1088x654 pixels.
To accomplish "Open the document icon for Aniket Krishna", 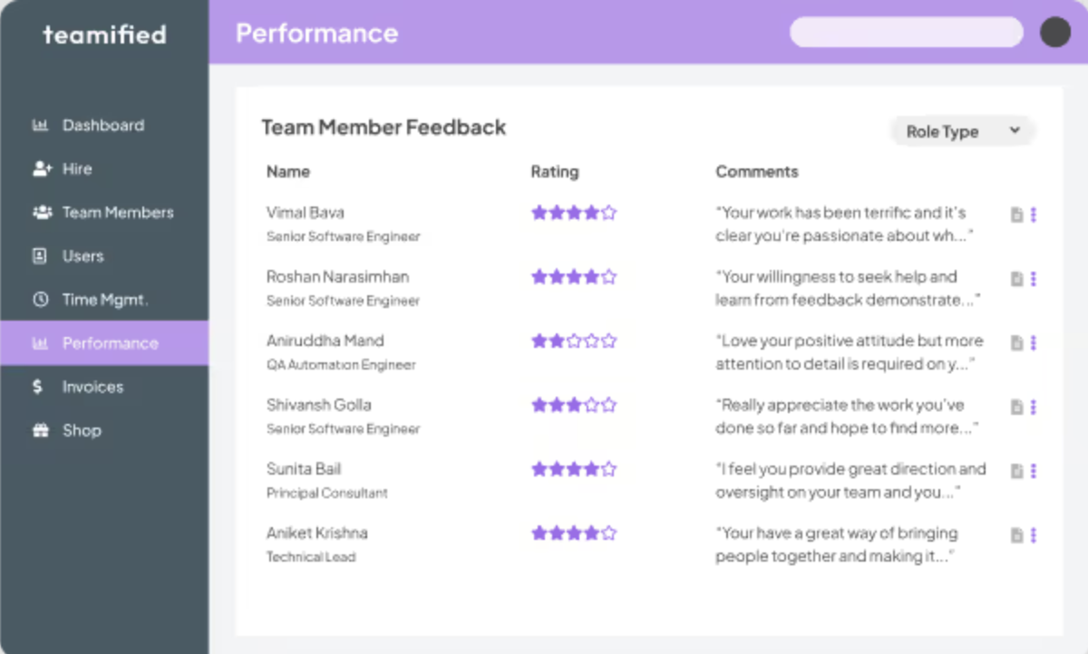I will click(x=1017, y=534).
